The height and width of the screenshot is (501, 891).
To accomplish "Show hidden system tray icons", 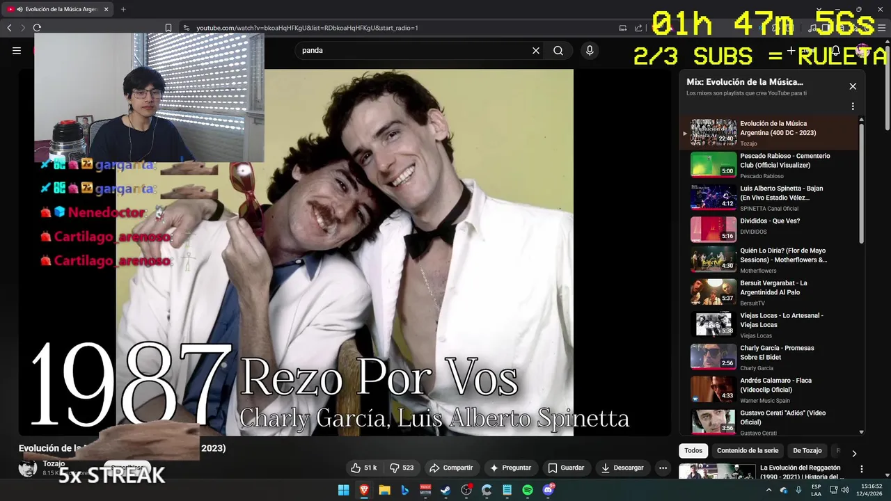I will tap(768, 491).
